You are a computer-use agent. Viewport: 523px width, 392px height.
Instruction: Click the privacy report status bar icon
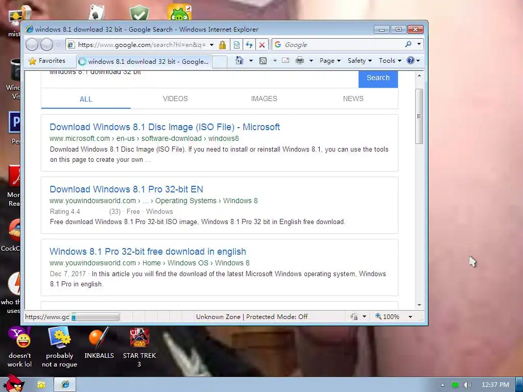click(354, 316)
